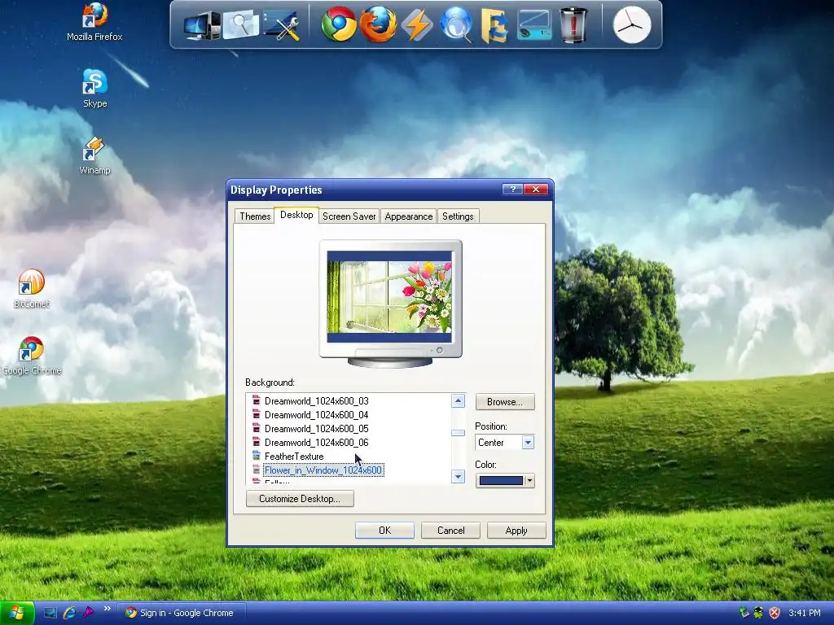
Task: Open the folder sync icon in dock
Action: tap(494, 24)
